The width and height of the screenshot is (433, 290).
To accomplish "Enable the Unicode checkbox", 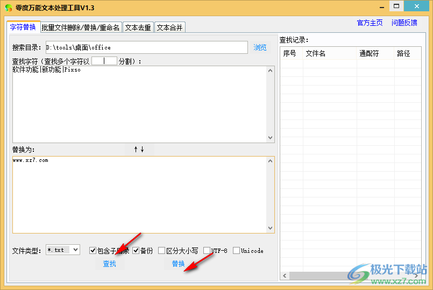I will 236,251.
